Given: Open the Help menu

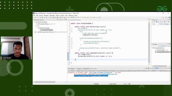Looking at the screenshot, I should [x=76, y=15].
